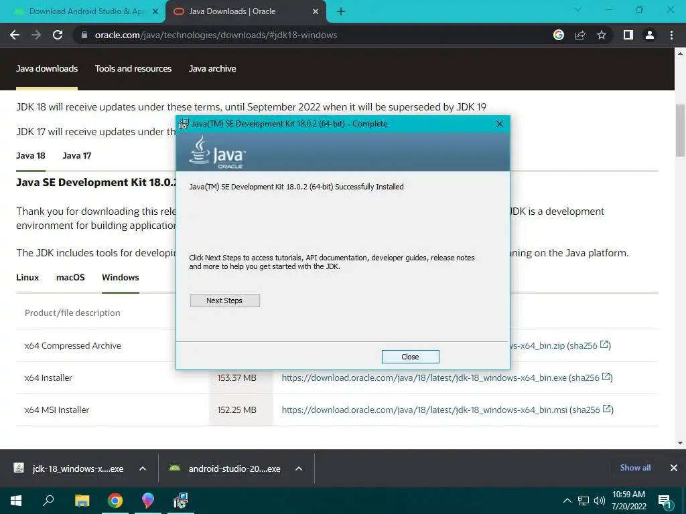Open a new browser tab
The width and height of the screenshot is (686, 514).
(341, 12)
